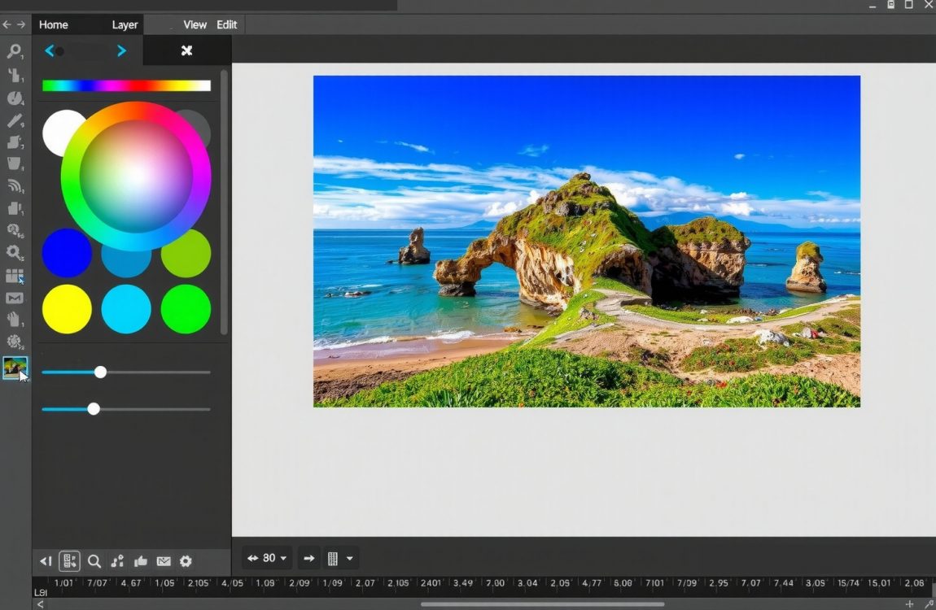The image size is (936, 610).
Task: Pick the yellow color swatch
Action: [67, 309]
